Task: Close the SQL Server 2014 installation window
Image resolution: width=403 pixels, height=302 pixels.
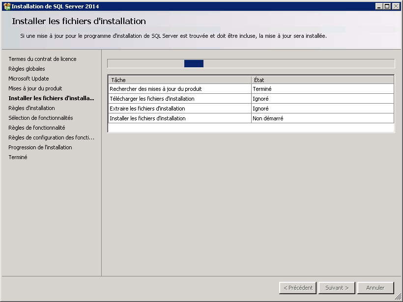Action: (x=396, y=6)
